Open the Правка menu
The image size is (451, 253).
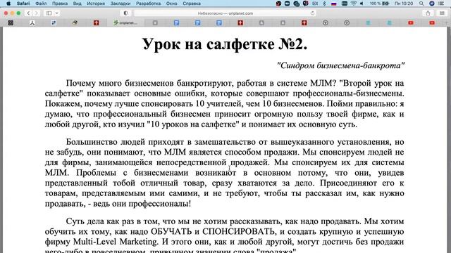60,4
